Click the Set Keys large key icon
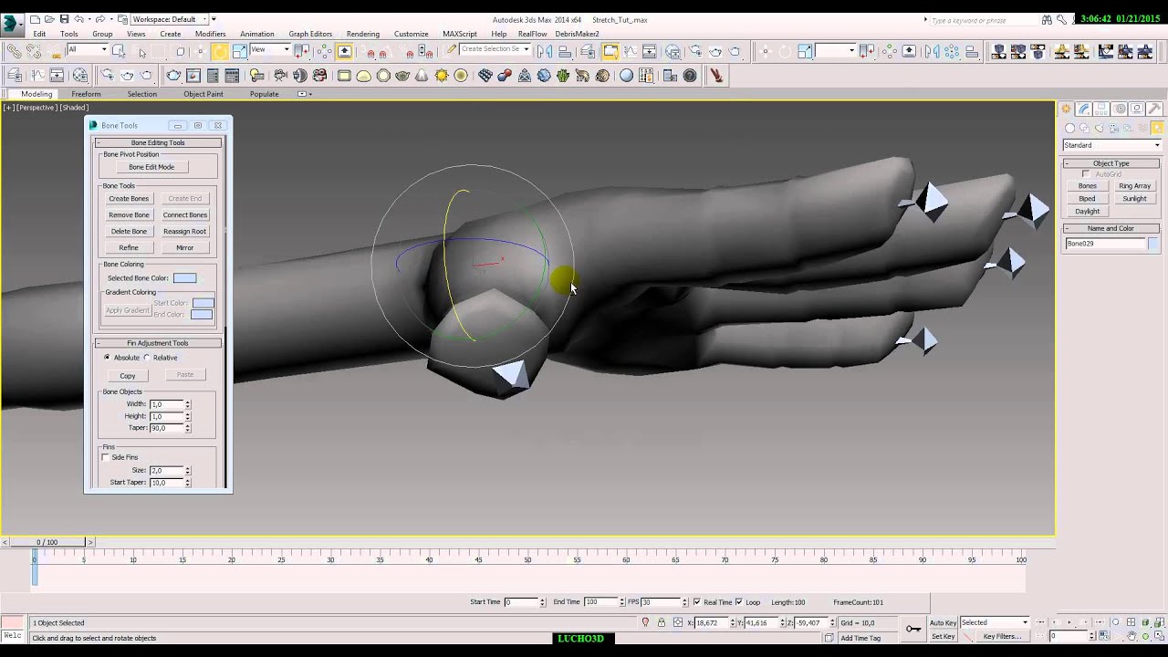The width and height of the screenshot is (1168, 657). point(913,629)
